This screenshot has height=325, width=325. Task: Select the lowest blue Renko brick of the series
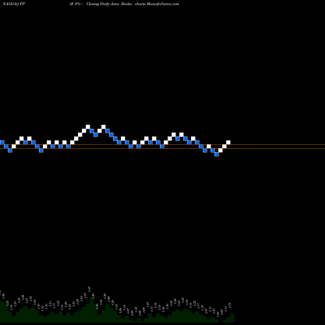point(216,154)
